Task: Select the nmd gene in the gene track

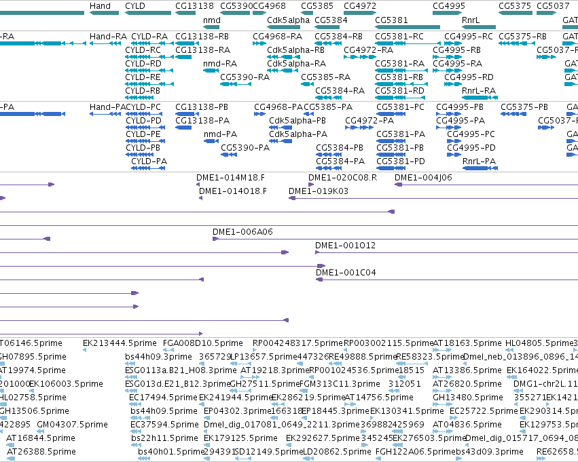Action: 211,27
